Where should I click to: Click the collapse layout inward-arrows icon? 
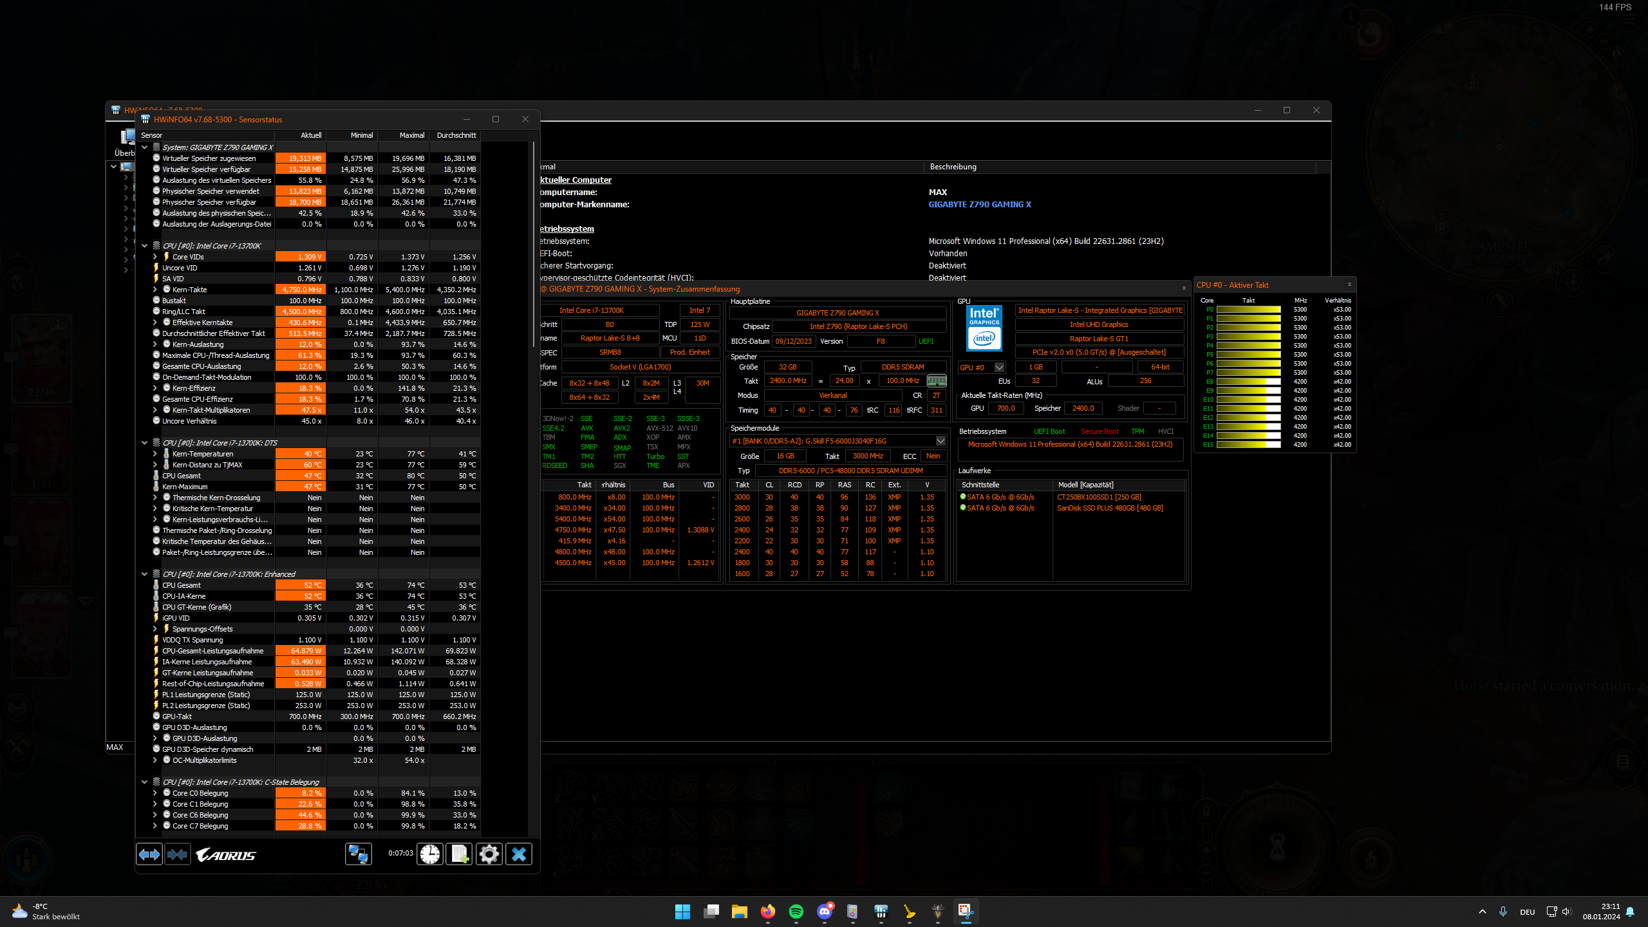click(178, 854)
